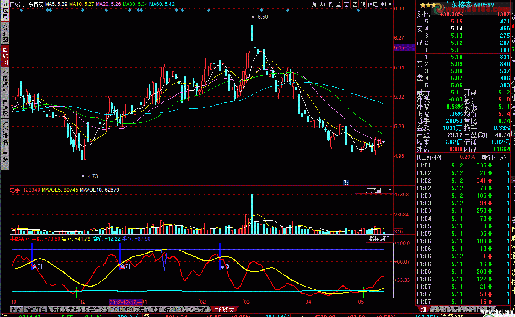This screenshot has height=317, width=515.
Task: Switch to 资讯 bottom tab
Action: [x=57, y=309]
